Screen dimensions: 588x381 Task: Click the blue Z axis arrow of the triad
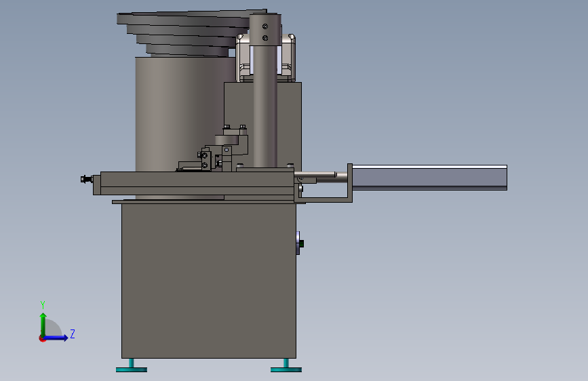(56, 338)
